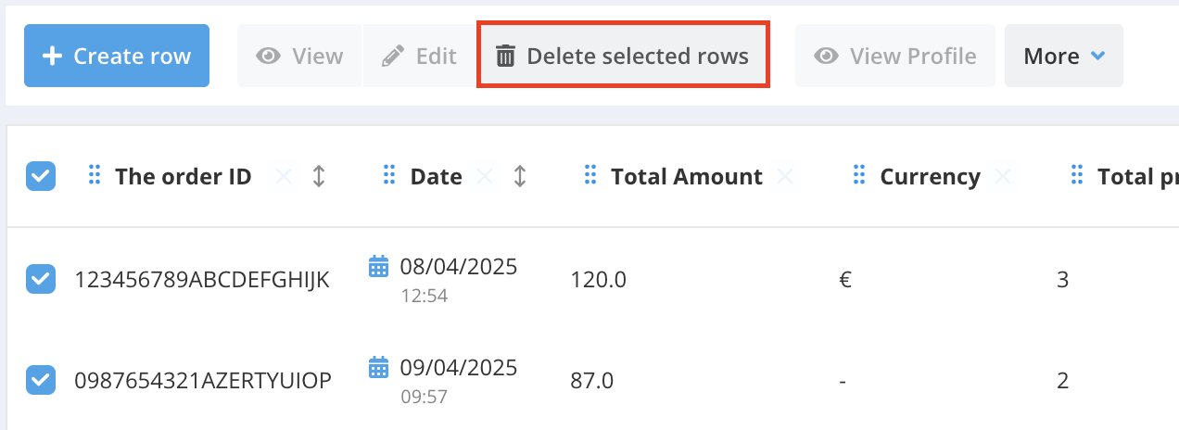Image resolution: width=1179 pixels, height=430 pixels.
Task: Click the total products value 3
Action: [x=1062, y=279]
